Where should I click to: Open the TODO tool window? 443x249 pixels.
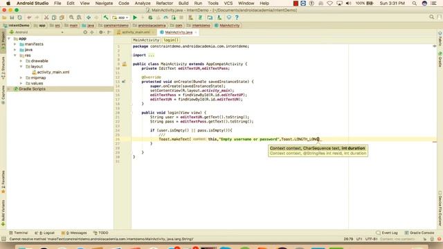(x=101, y=233)
